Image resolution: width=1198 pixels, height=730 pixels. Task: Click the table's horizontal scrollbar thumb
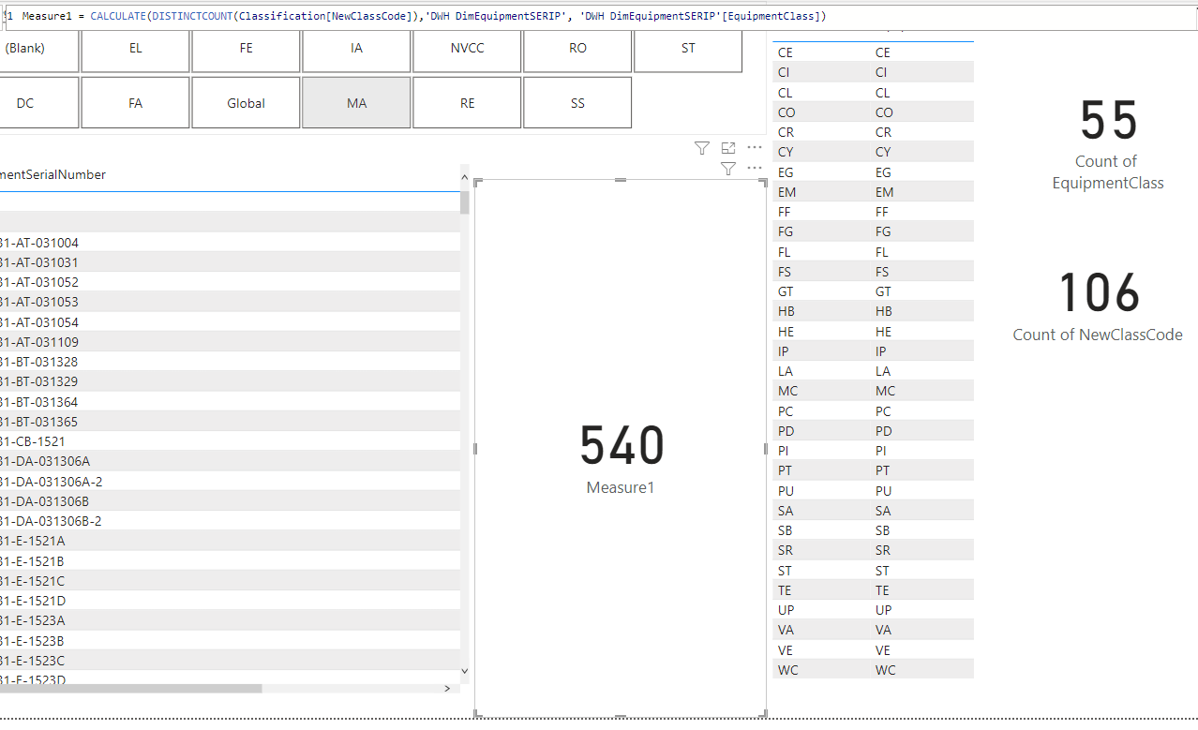pyautogui.click(x=131, y=689)
